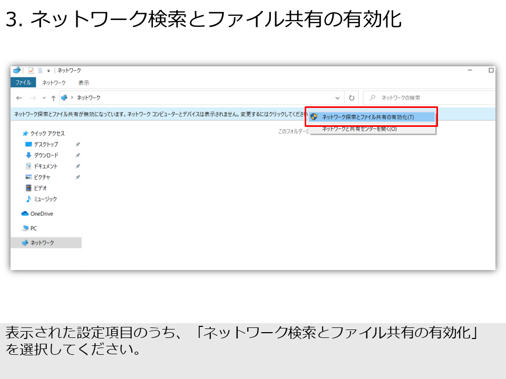This screenshot has height=379, width=506.
Task: Focus the ネットワークの検索 search field
Action: [429, 98]
